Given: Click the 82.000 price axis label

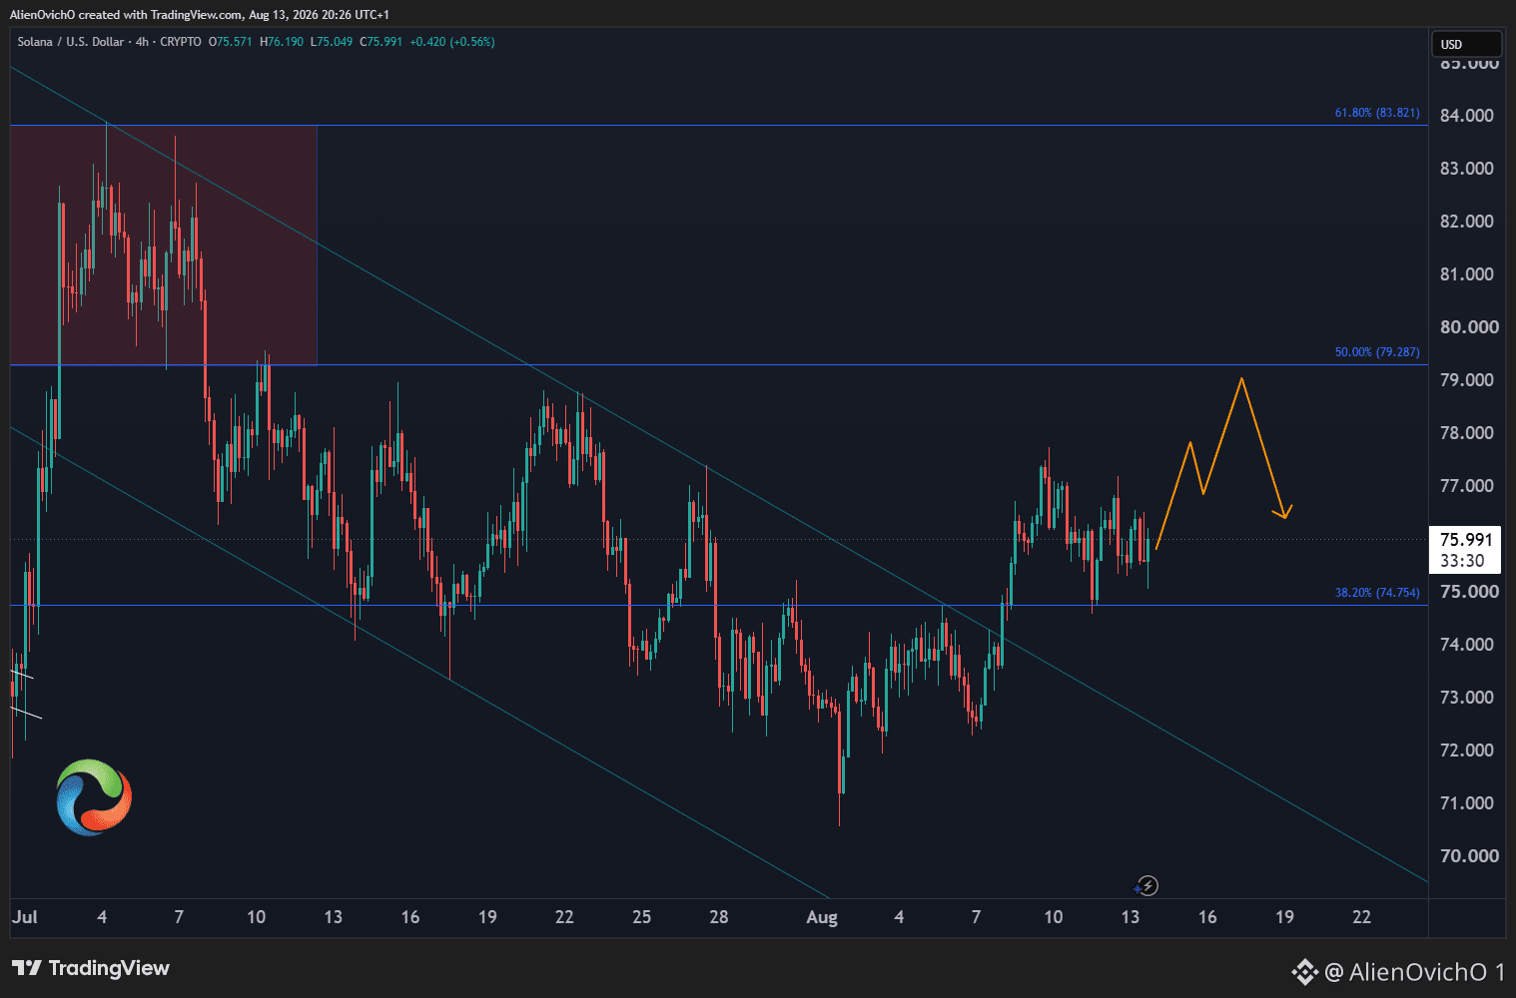Looking at the screenshot, I should [1467, 222].
